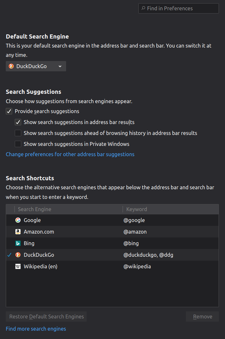Viewport: 225px width, 339px height.
Task: Click the Keyword column header
Action: tap(137, 209)
